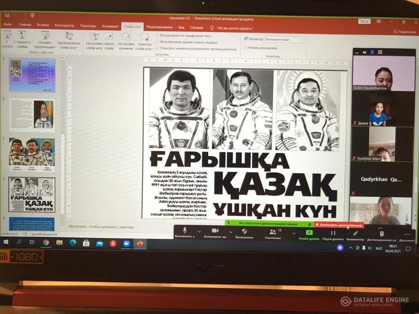Open Set Up Slide Show settings
419x314 pixels.
click(94, 40)
